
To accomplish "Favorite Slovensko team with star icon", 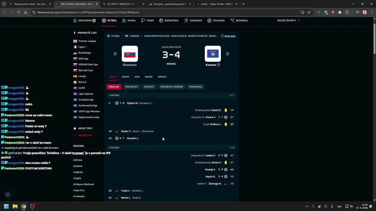I will pos(115,54).
